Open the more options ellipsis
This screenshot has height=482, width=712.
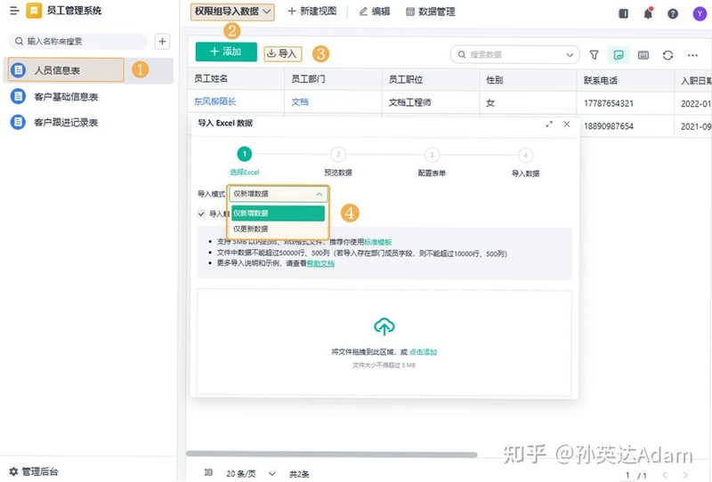(x=692, y=55)
